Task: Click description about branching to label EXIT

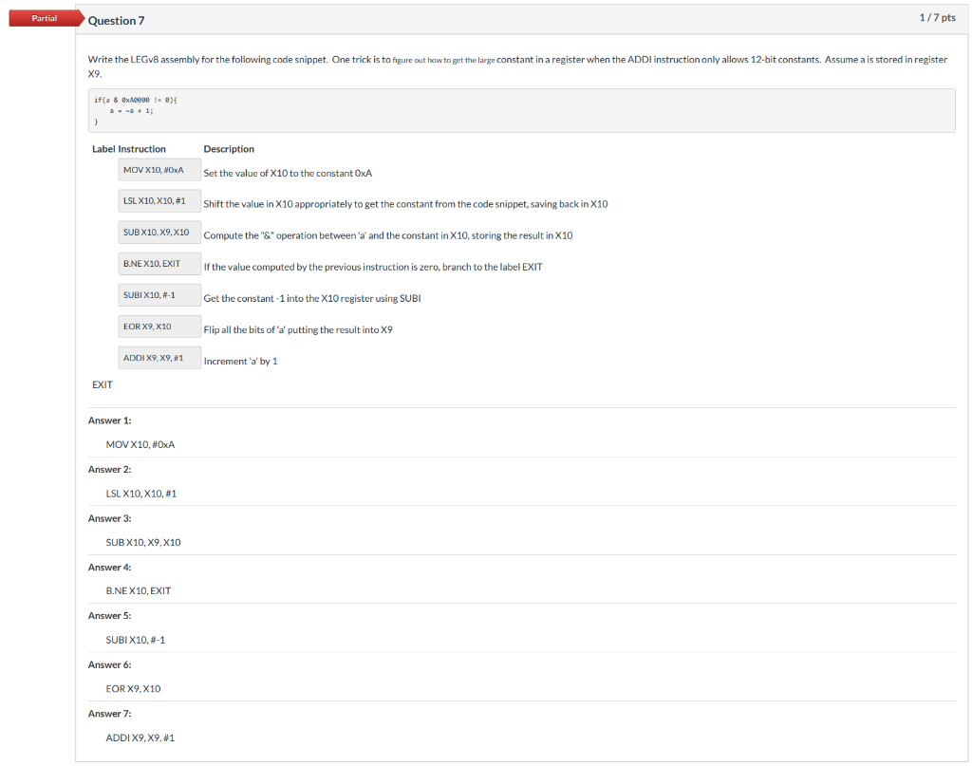Action: click(x=372, y=267)
